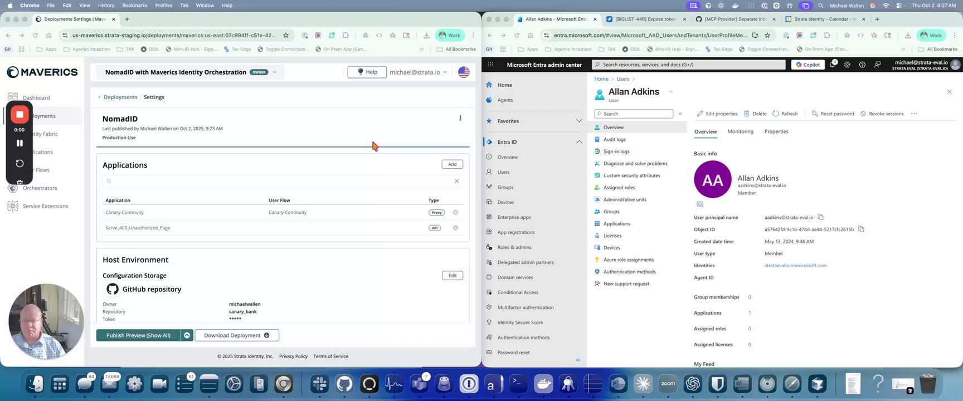Click Edit properties for Allan Adkins
The height and width of the screenshot is (401, 963).
(717, 114)
